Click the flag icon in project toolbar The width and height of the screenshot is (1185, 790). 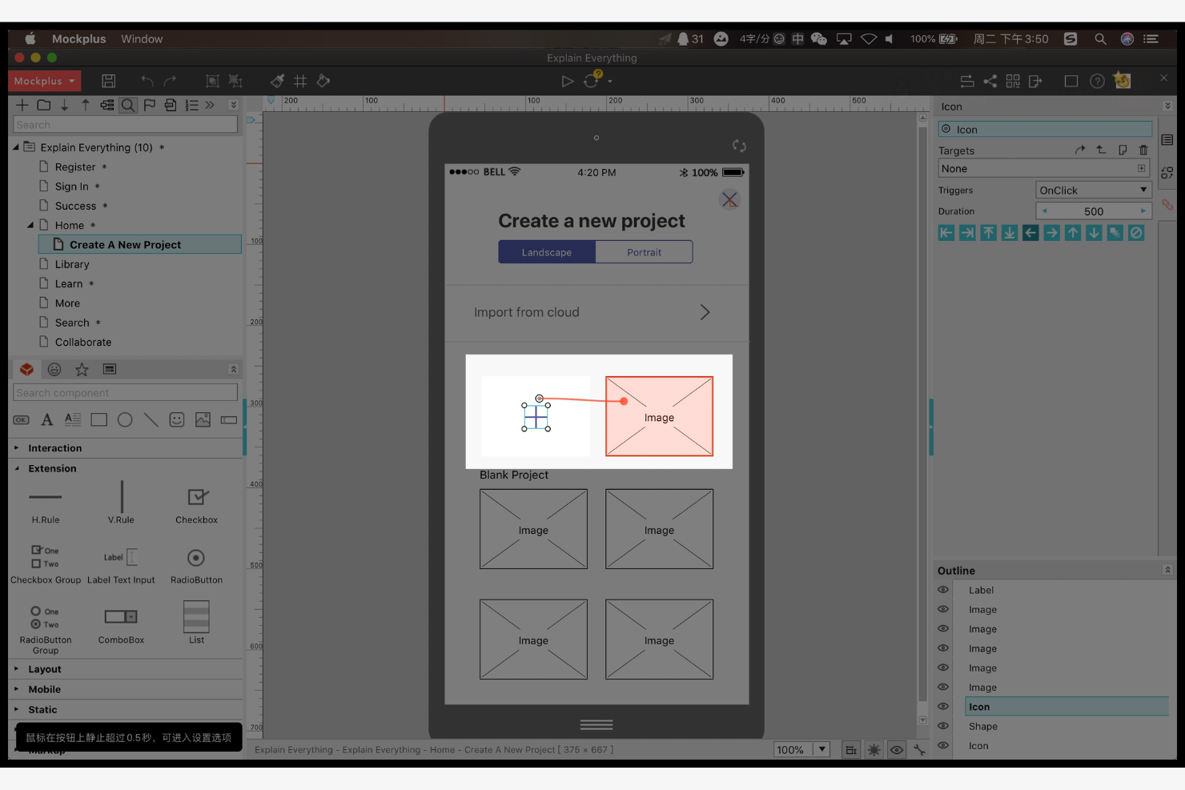click(x=150, y=105)
